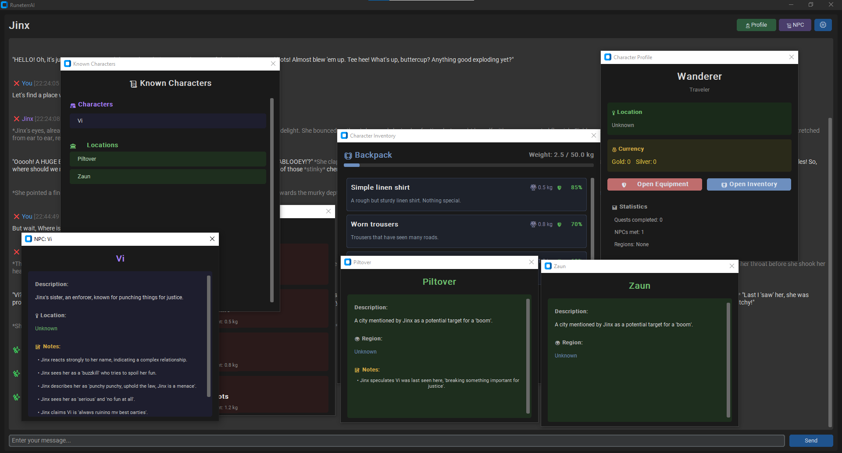This screenshot has width=842, height=453.
Task: Close the Known Characters window
Action: coord(273,64)
